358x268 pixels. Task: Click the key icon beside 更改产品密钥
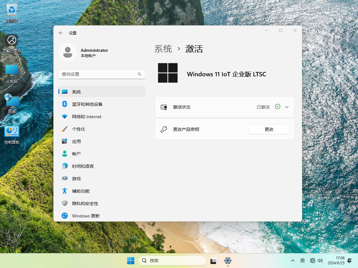164,129
